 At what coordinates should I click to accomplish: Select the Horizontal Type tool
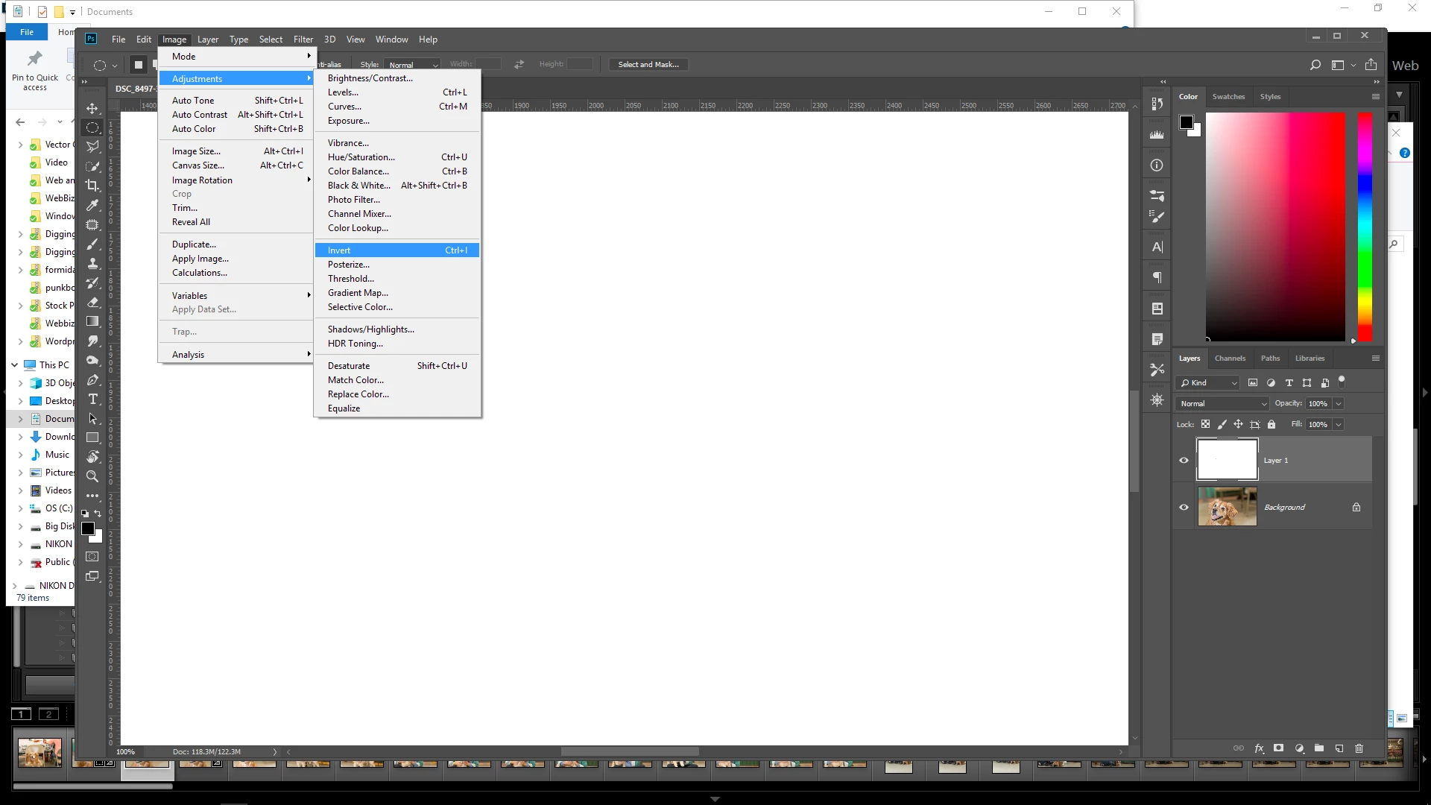tap(92, 400)
